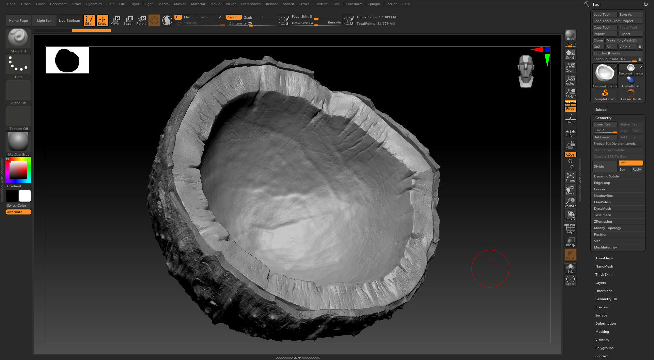This screenshot has height=360, width=654.
Task: Set the AAHalf view size
Action: tap(570, 93)
